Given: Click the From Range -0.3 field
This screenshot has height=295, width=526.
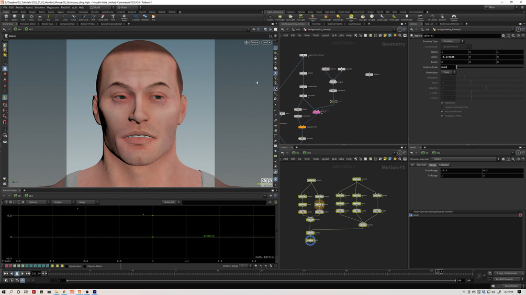Looking at the screenshot, I should click(x=461, y=170).
